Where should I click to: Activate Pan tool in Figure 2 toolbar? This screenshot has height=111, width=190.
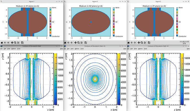[139, 43]
